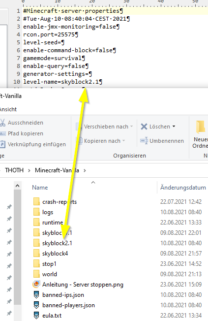Viewport: 208px width, 321px height.
Task: Click the Ausschneiden button
Action: tap(22, 123)
